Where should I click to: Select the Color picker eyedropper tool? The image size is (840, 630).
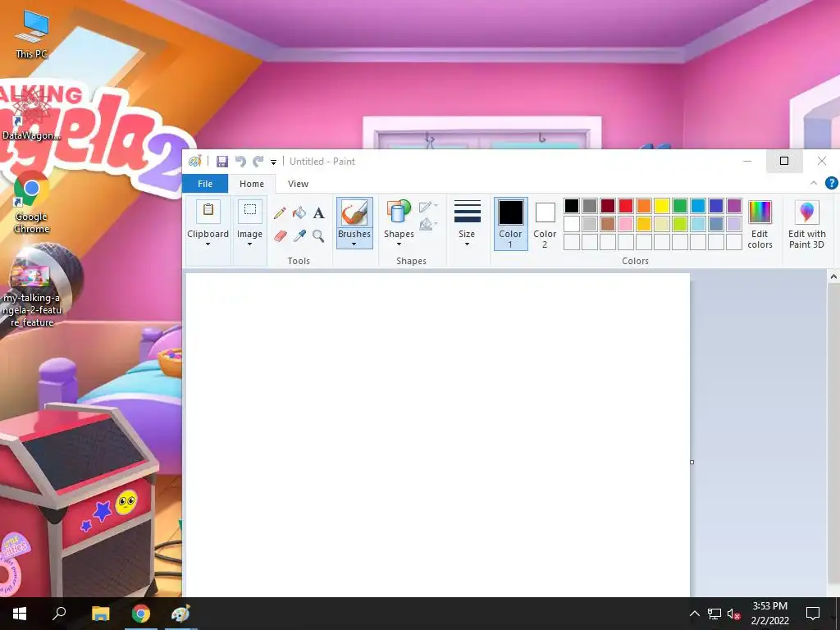tap(299, 235)
